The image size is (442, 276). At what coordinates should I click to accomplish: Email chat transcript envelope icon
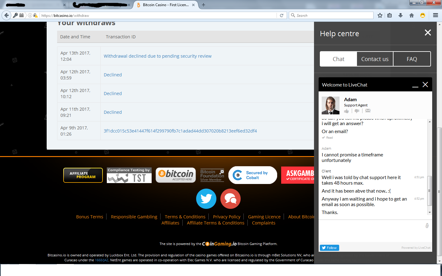click(x=368, y=111)
